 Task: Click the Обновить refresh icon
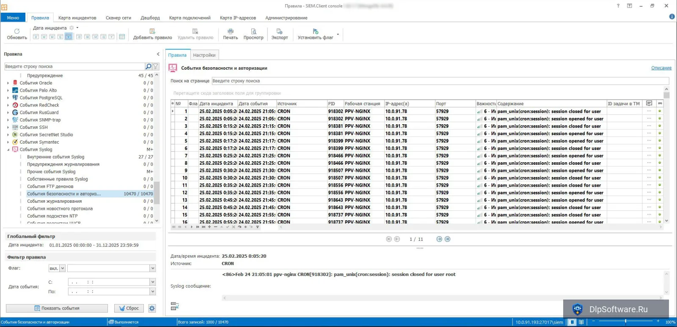coord(17,31)
